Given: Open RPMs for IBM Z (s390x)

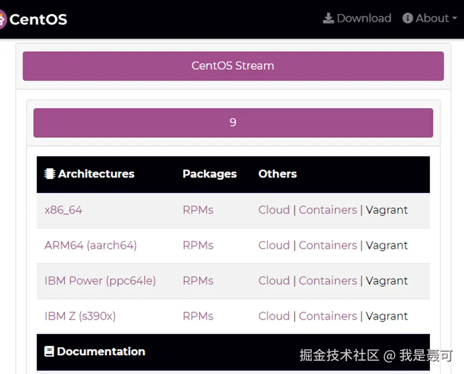Looking at the screenshot, I should tap(198, 316).
